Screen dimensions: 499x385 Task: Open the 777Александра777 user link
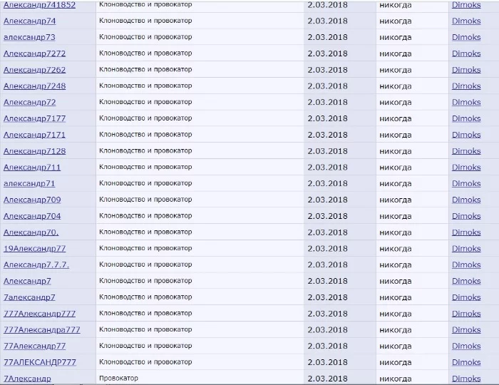42,330
